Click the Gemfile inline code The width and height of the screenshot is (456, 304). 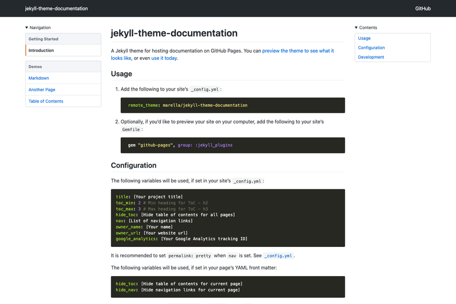131,129
